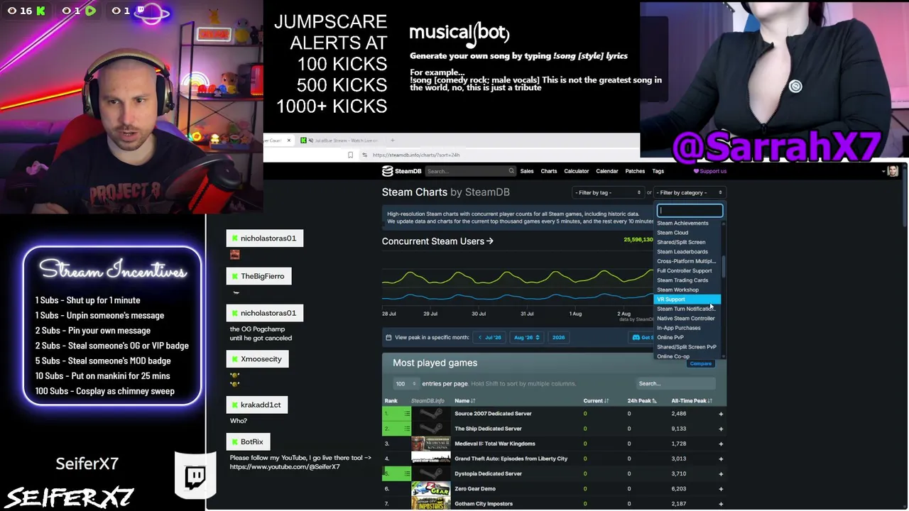This screenshot has width=909, height=511.
Task: Click list icon on rank 2 row
Action: pos(407,429)
